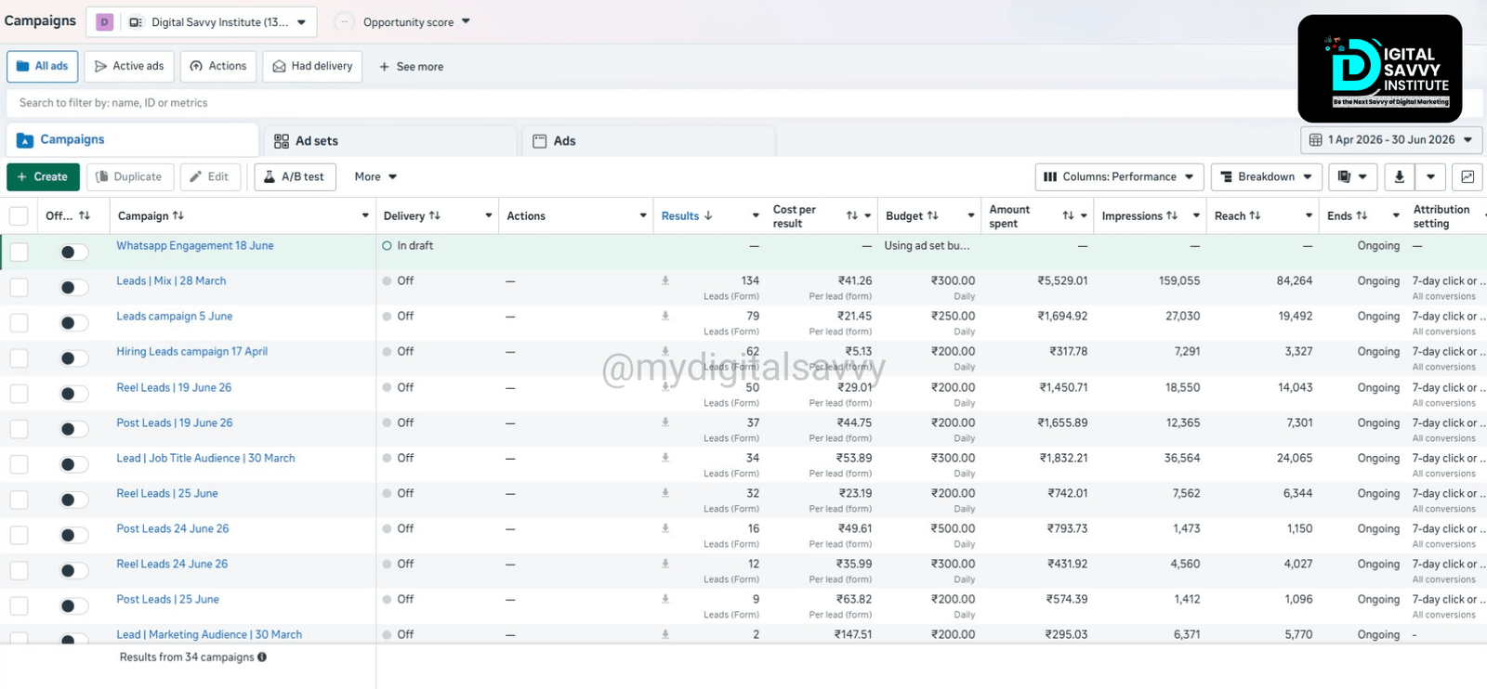This screenshot has width=1487, height=689.
Task: Click the green Create button
Action: click(43, 176)
